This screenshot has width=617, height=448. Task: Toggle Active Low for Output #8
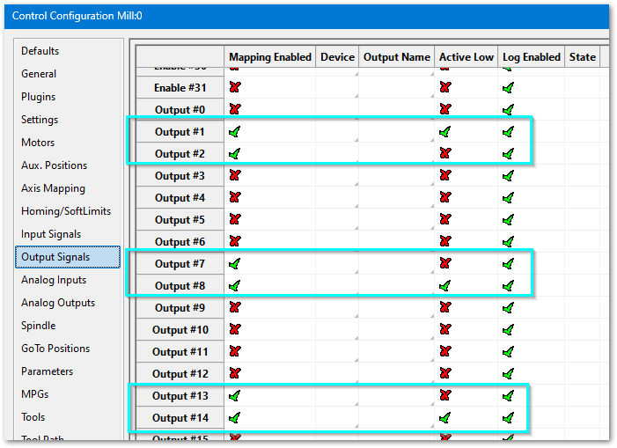pos(445,286)
